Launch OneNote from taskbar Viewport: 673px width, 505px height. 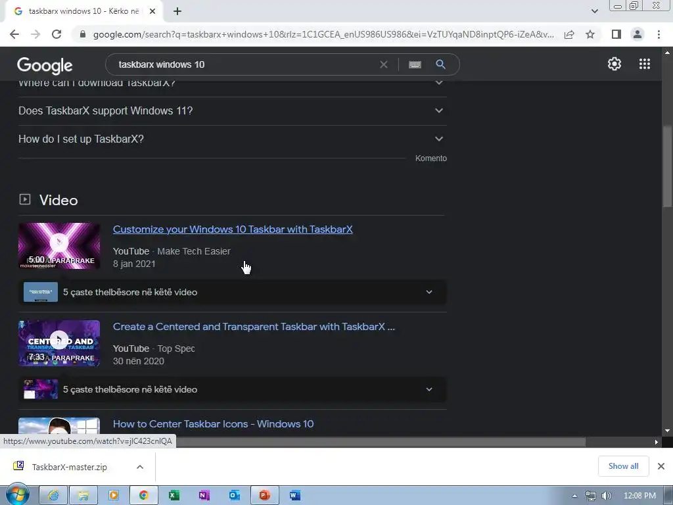pos(204,496)
